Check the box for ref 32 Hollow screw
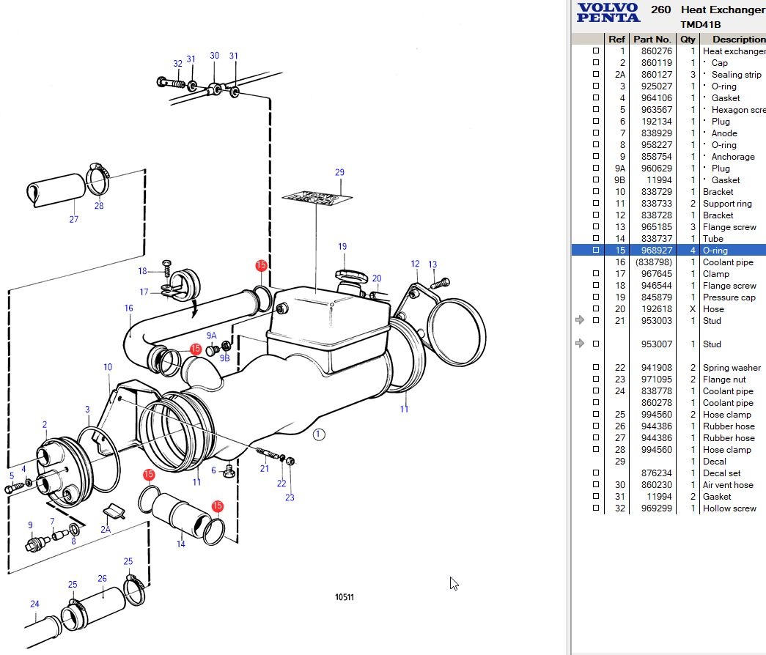Screen dimensions: 766x655 click(x=595, y=508)
